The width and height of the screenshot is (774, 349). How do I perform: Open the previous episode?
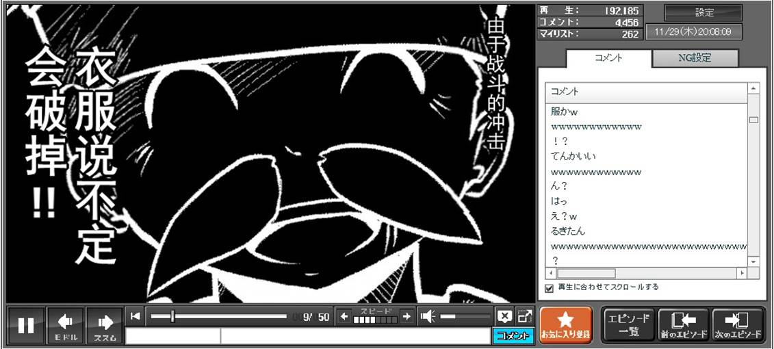(682, 325)
